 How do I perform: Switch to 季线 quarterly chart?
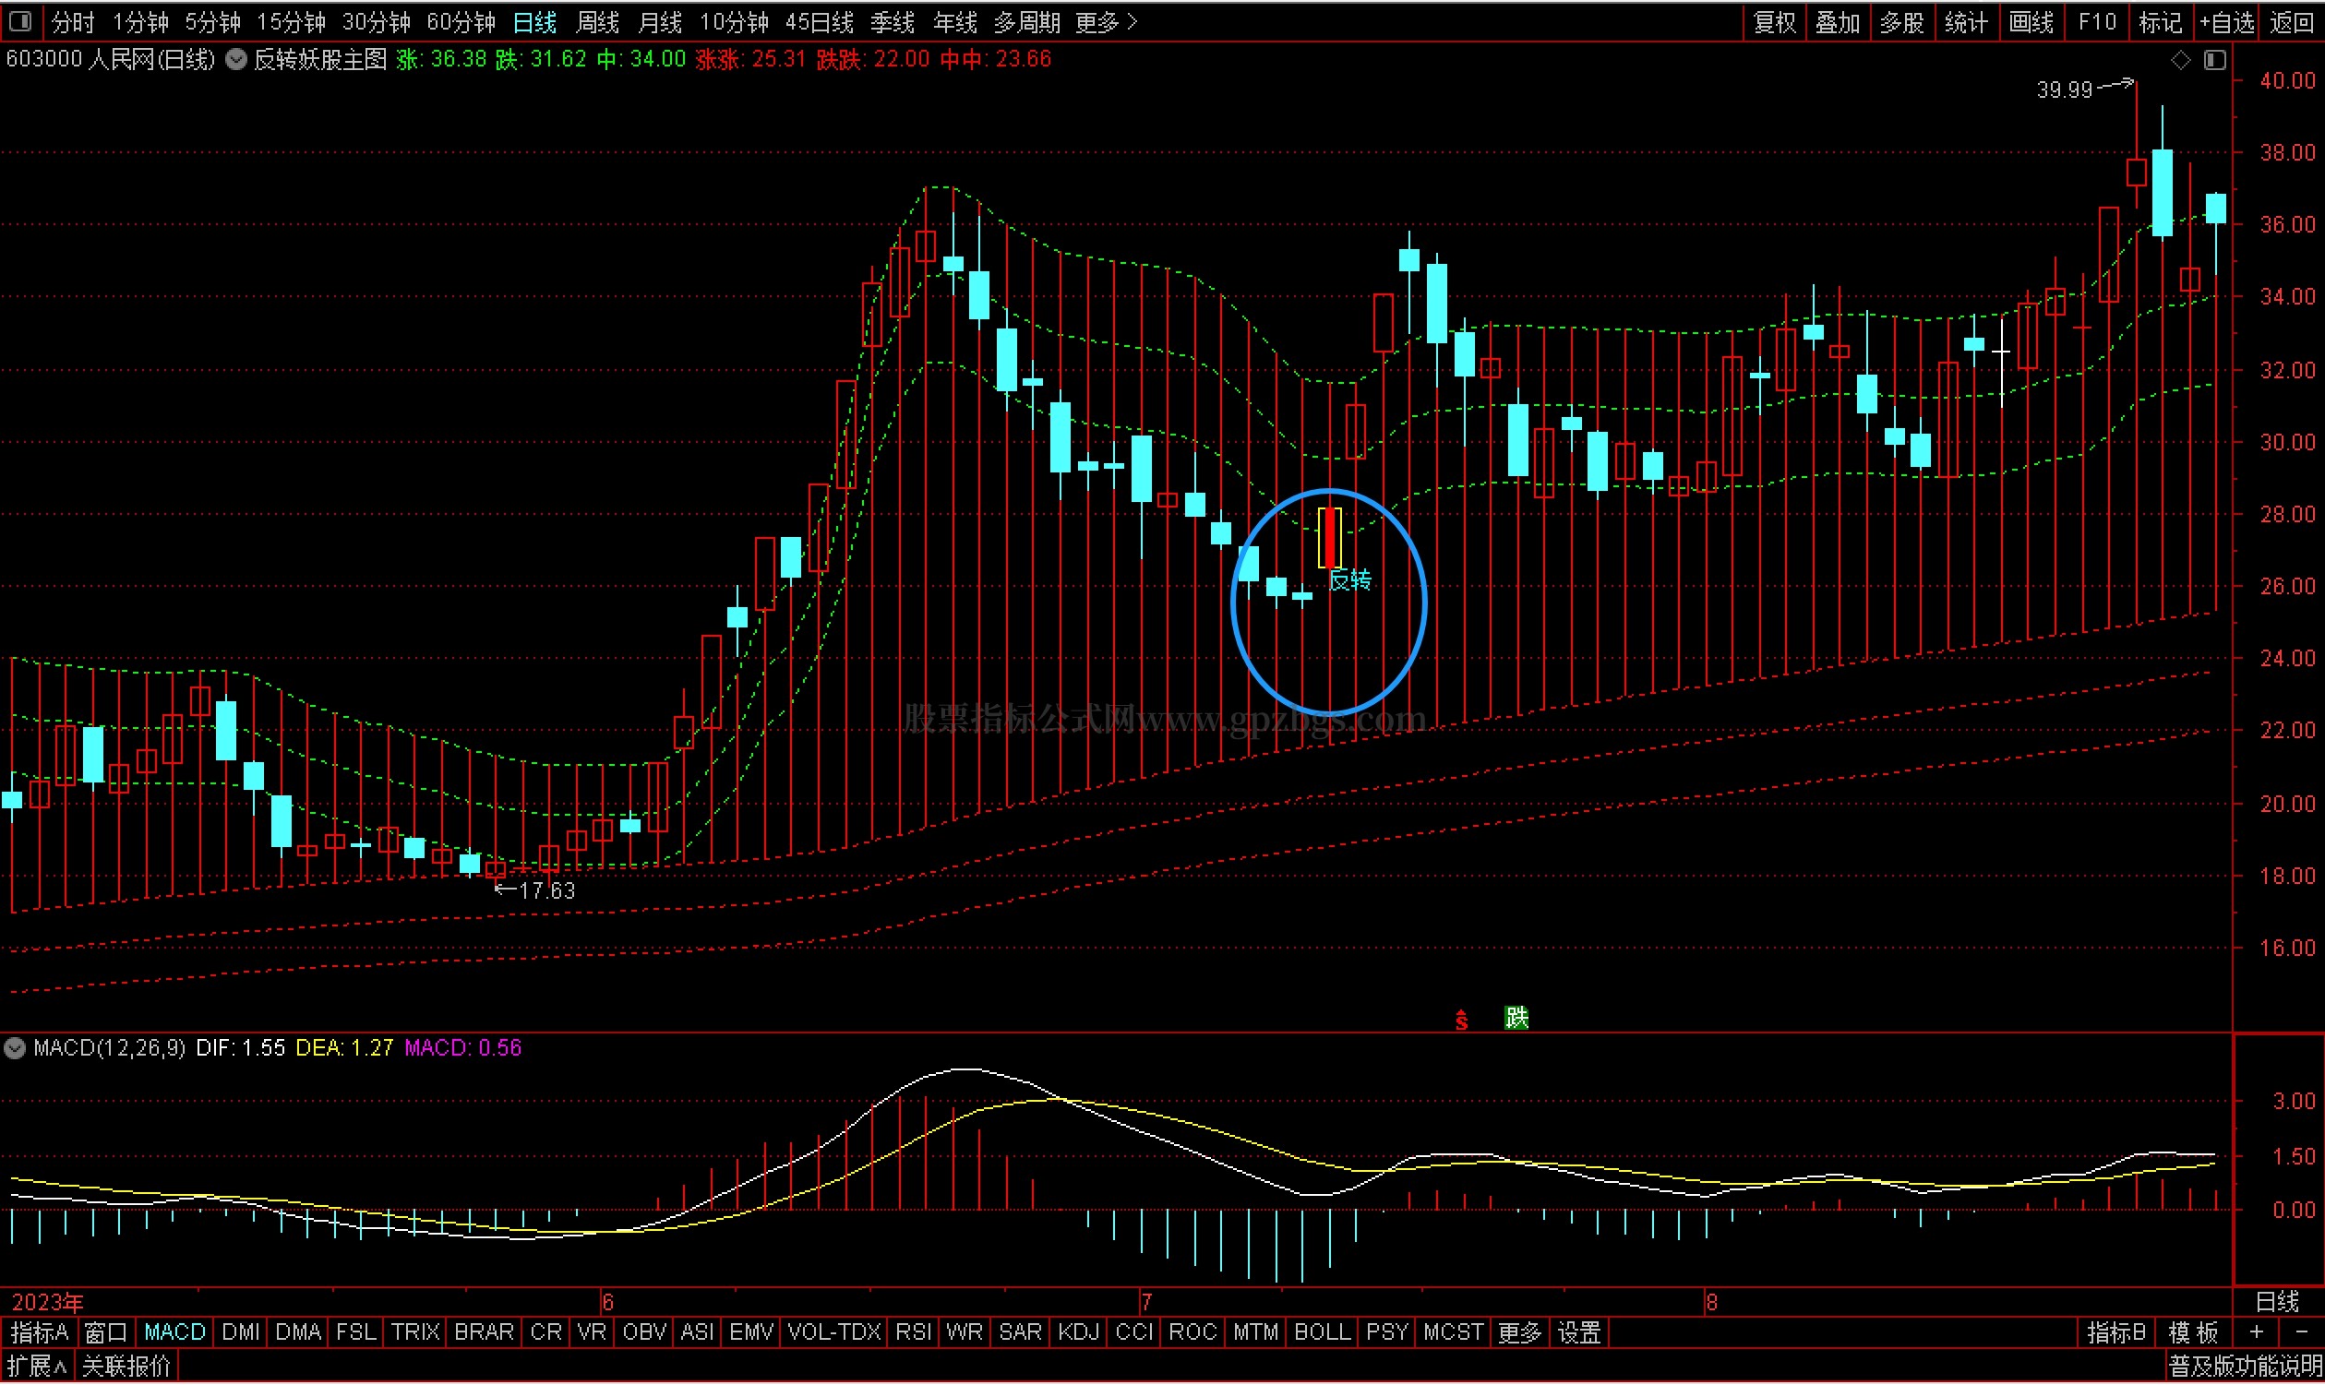click(x=893, y=21)
